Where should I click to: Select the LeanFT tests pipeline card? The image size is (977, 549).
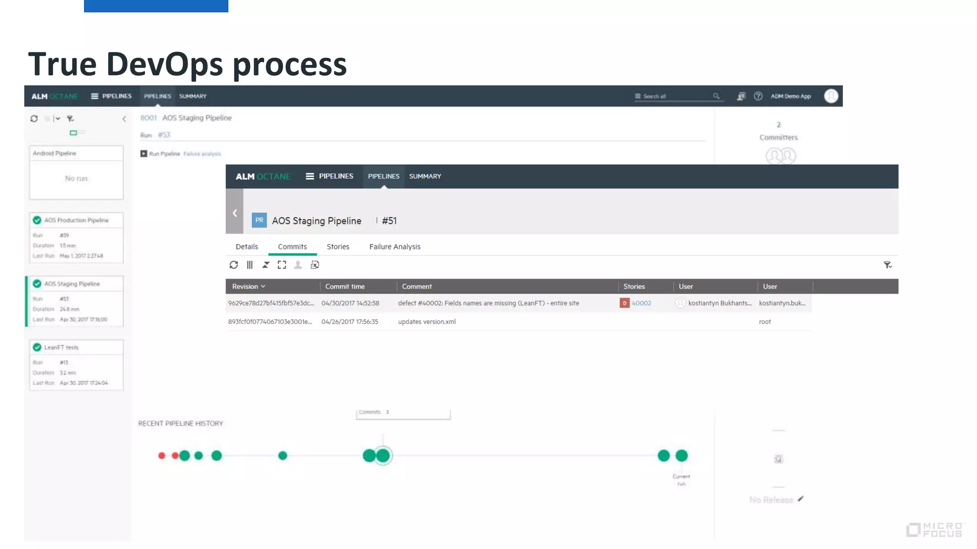[76, 365]
